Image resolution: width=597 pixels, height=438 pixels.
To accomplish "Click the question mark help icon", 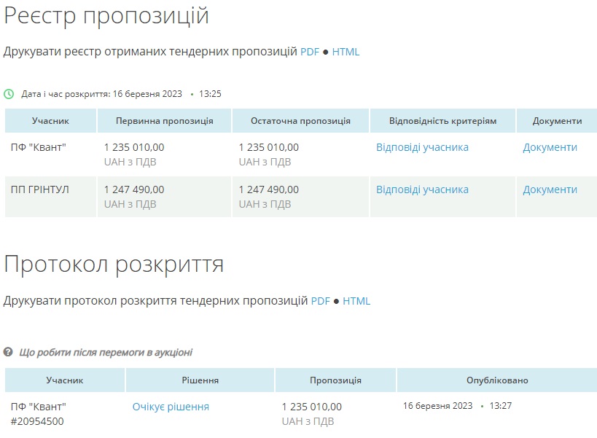I will [x=8, y=352].
